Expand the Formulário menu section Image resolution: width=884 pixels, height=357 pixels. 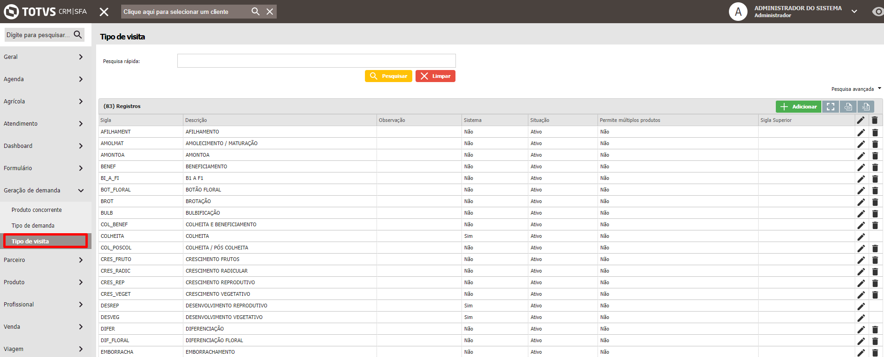point(45,168)
